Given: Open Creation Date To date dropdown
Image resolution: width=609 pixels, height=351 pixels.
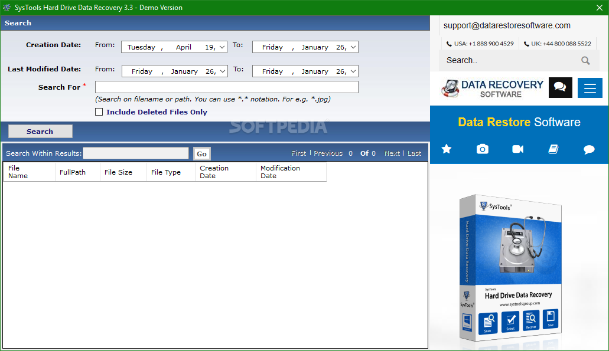Looking at the screenshot, I should [353, 47].
